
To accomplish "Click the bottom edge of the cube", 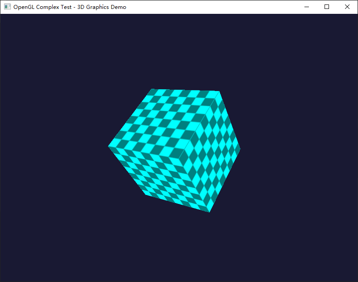I will (179, 203).
